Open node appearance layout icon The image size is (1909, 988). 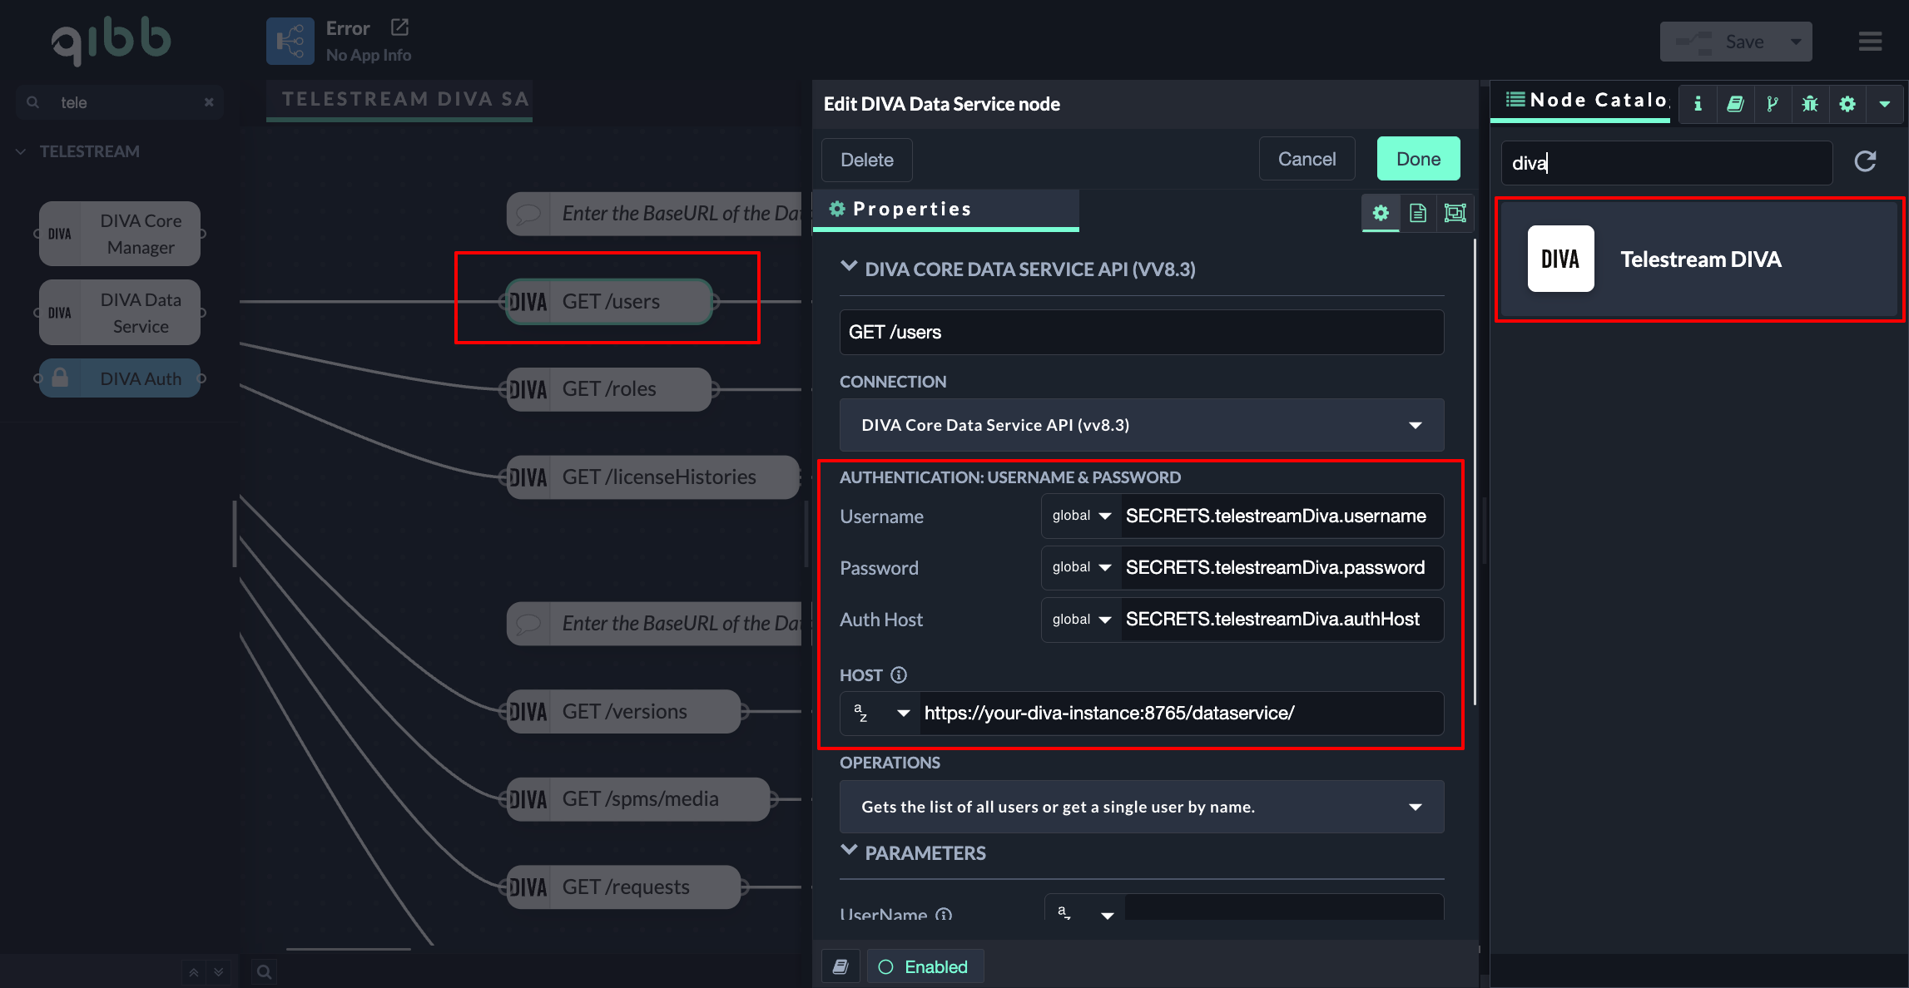(x=1455, y=213)
